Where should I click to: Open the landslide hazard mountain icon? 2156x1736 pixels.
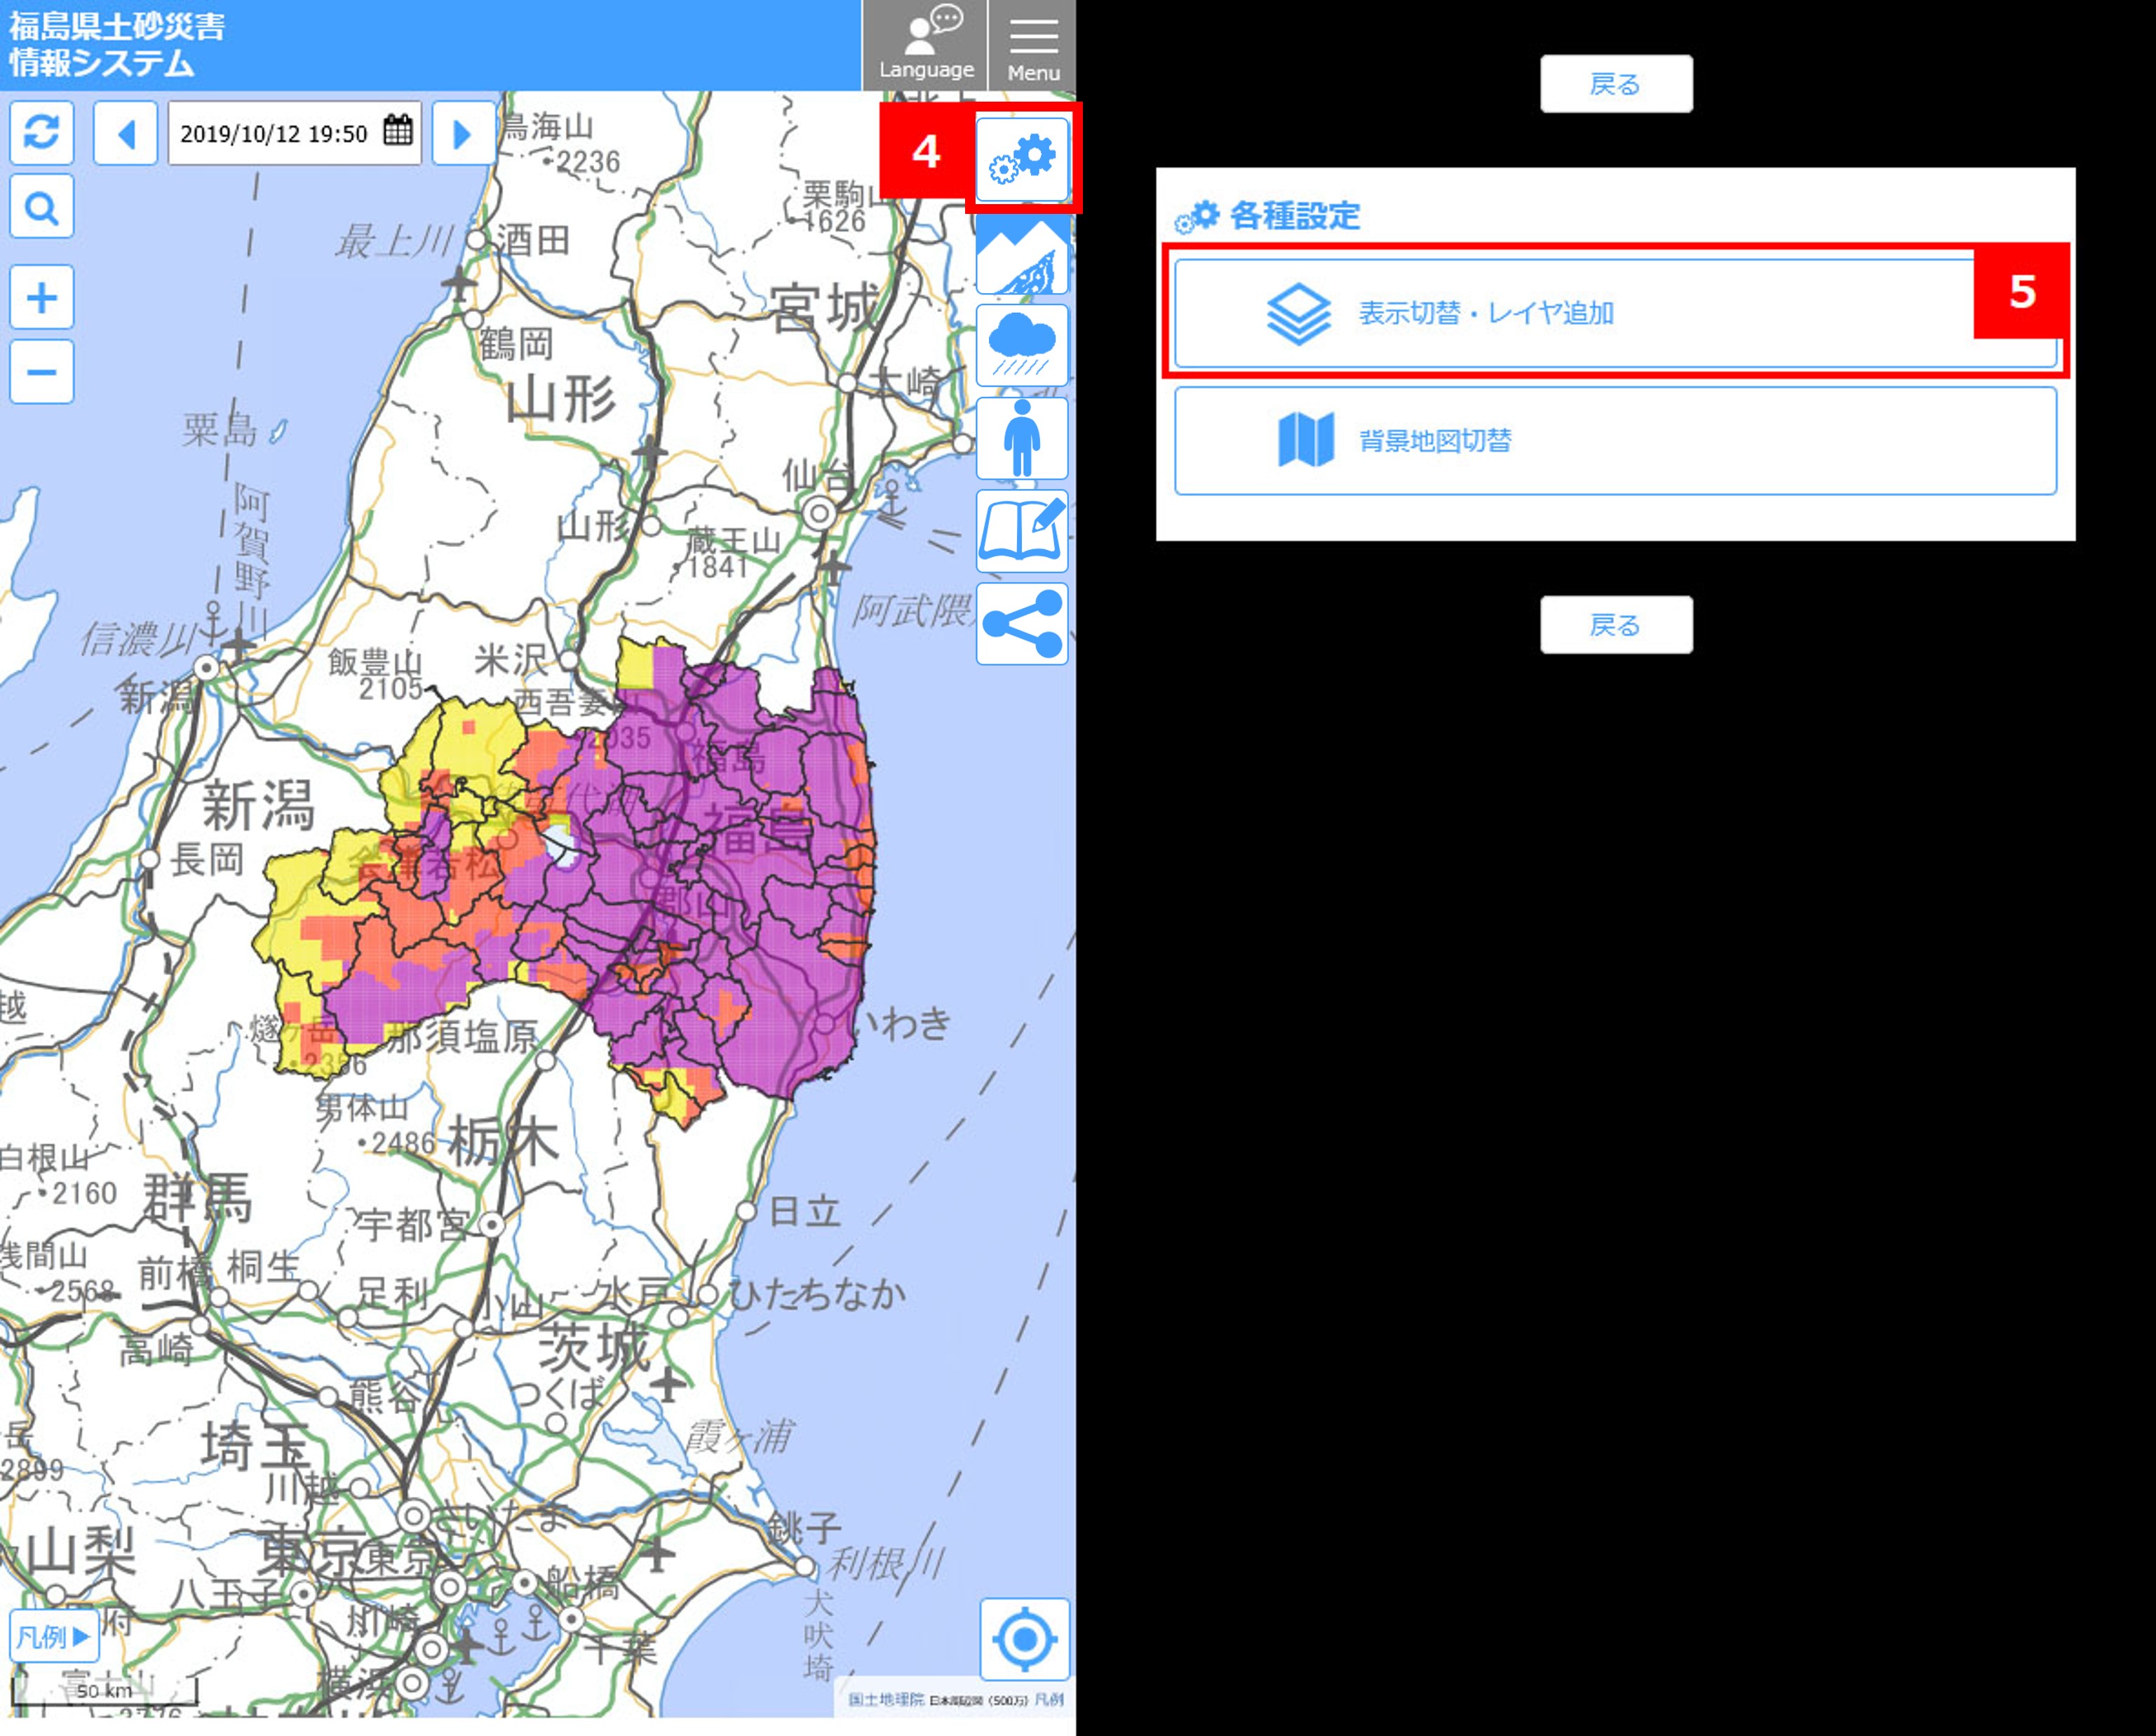[1022, 255]
